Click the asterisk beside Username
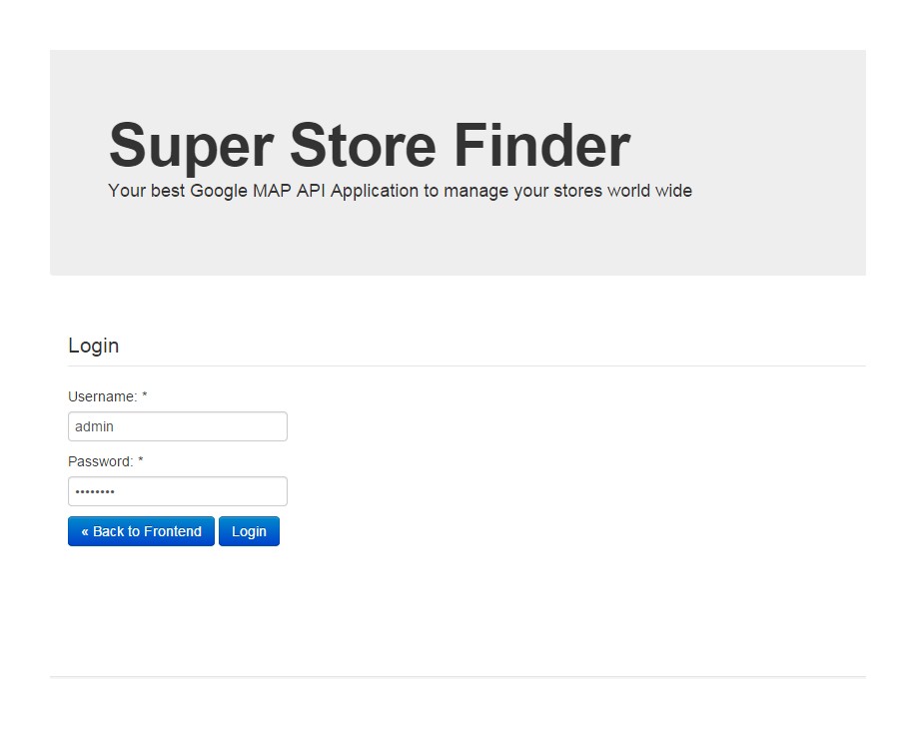Viewport: 916px width, 729px height. pyautogui.click(x=144, y=396)
